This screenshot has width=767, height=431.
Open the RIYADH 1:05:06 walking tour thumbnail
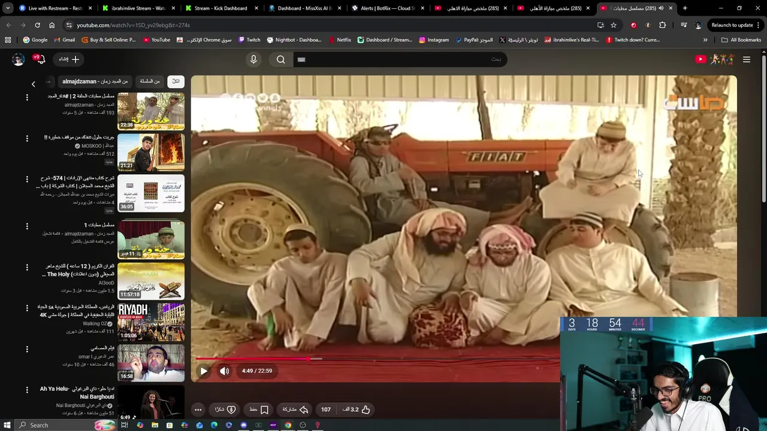pos(151,322)
